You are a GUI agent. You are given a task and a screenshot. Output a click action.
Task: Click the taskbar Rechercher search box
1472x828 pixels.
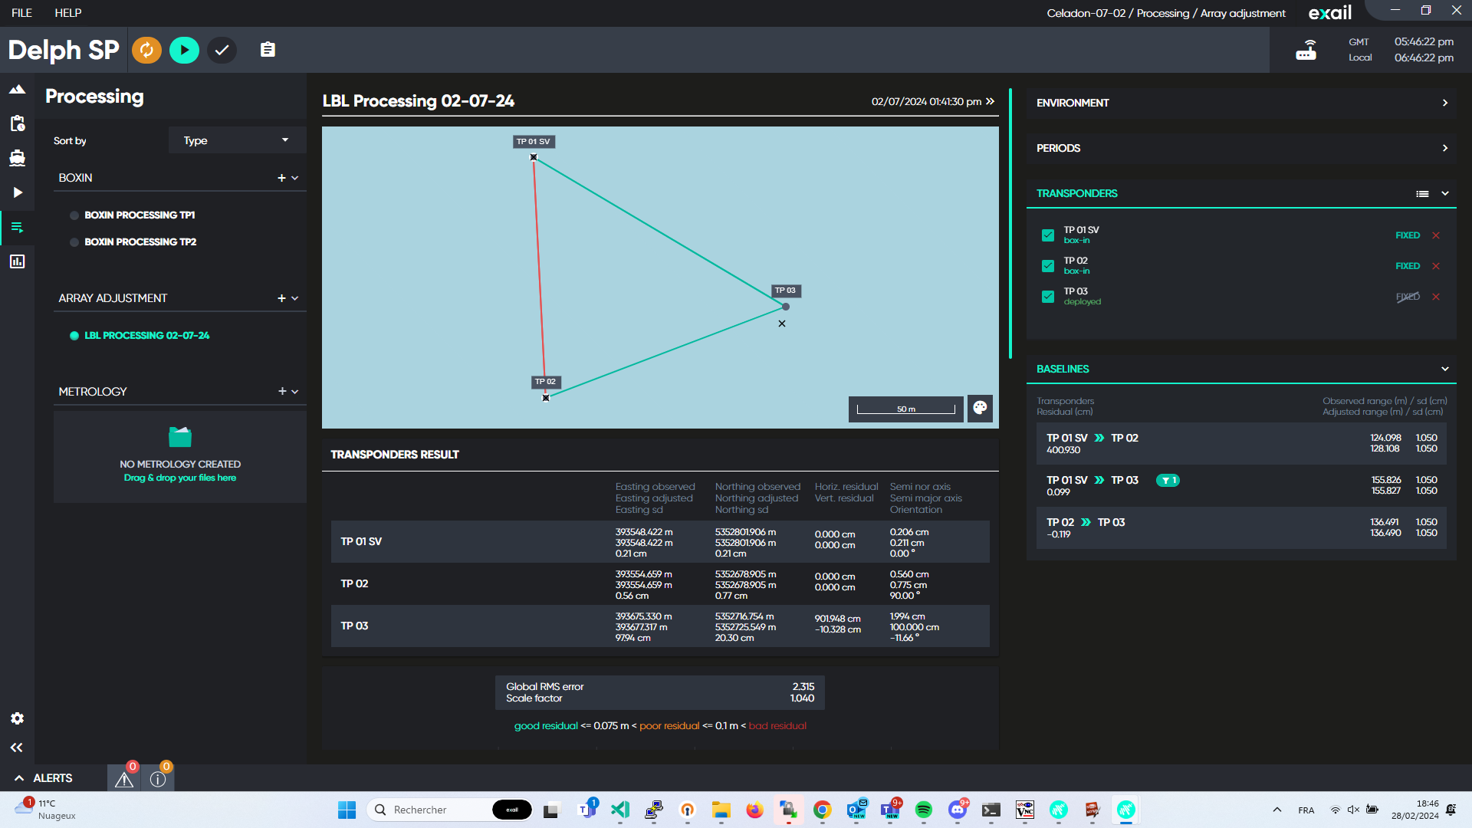tap(451, 810)
